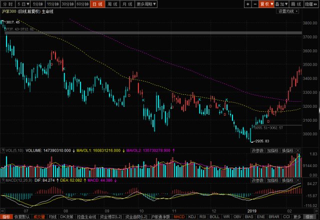Select the KDJ indicator tab
Screen dimensions: 320x220
pyautogui.click(x=192, y=217)
